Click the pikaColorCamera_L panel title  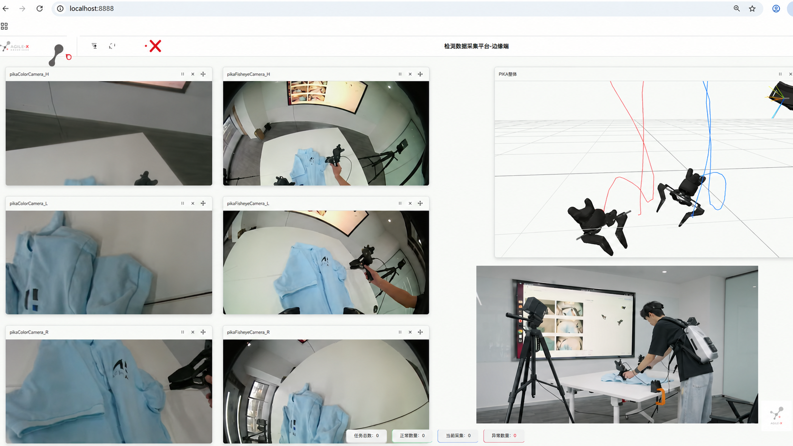coord(28,203)
